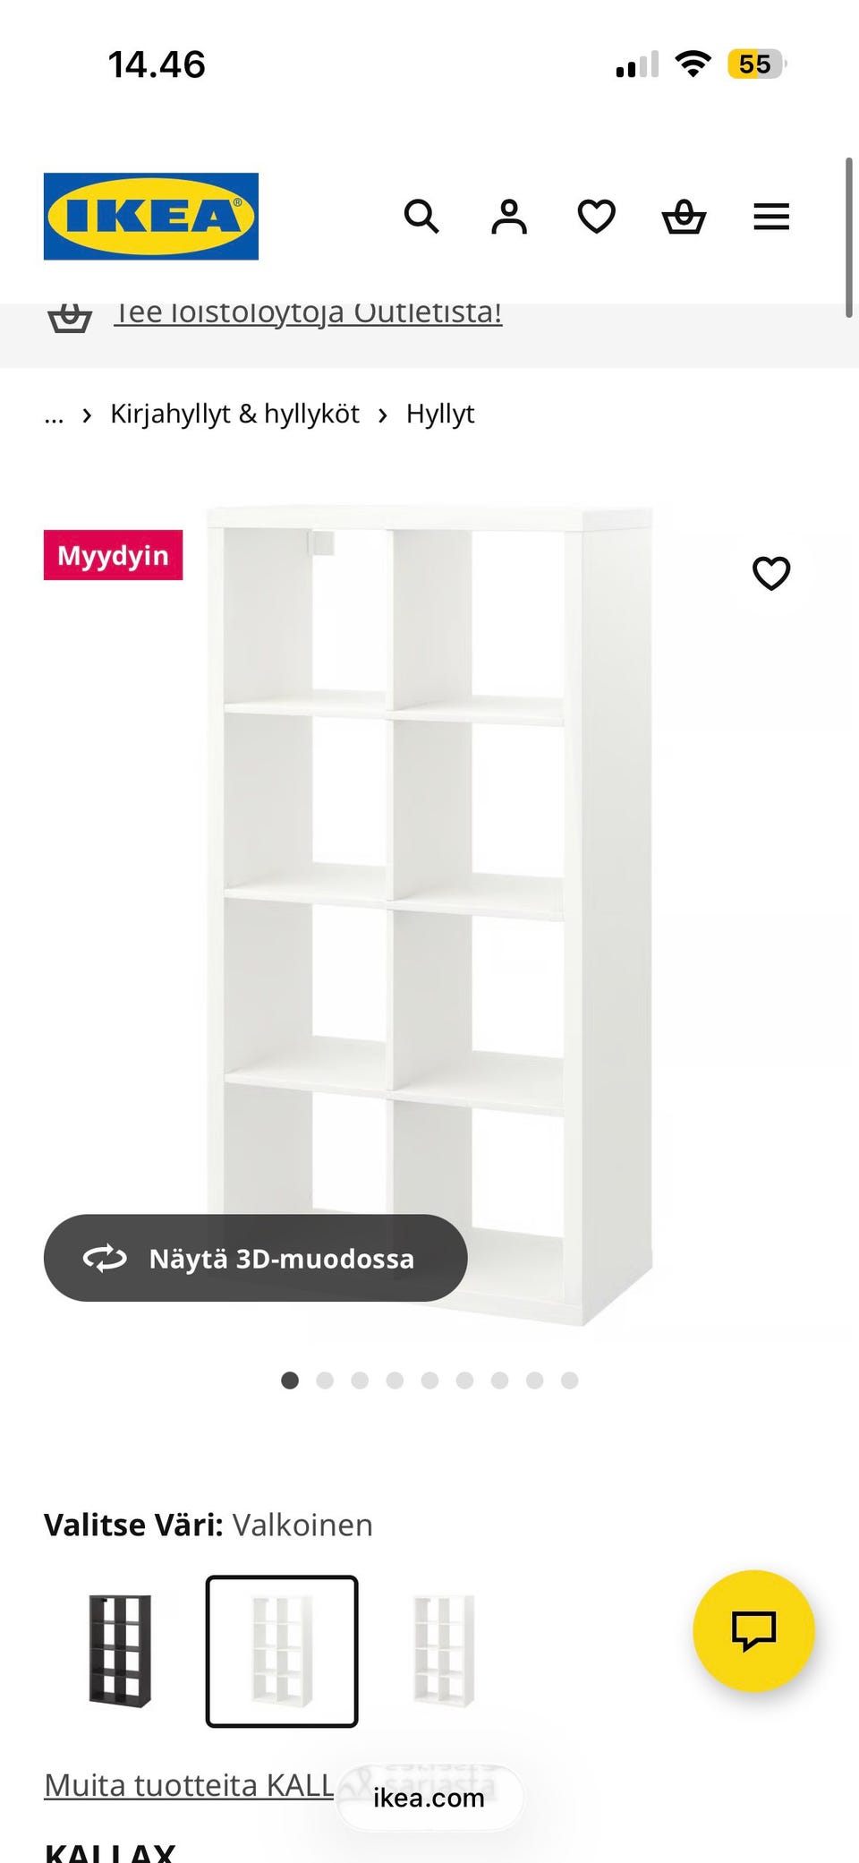The height and width of the screenshot is (1863, 859).
Task: Open search with the magnifier icon
Action: click(421, 217)
